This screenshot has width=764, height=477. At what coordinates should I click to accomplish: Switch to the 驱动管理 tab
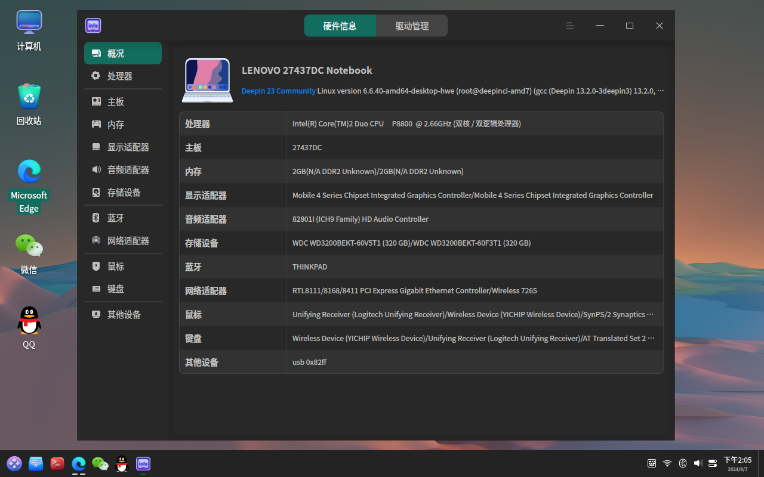[412, 26]
